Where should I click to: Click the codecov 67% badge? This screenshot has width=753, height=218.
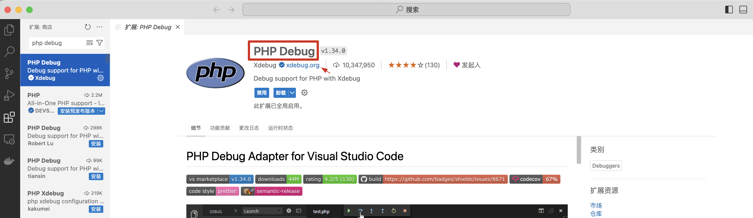pyautogui.click(x=535, y=179)
